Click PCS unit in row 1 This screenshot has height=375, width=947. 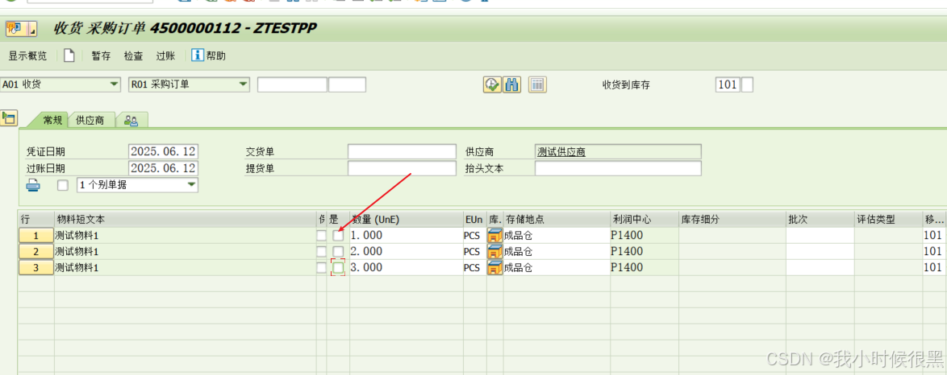click(473, 235)
